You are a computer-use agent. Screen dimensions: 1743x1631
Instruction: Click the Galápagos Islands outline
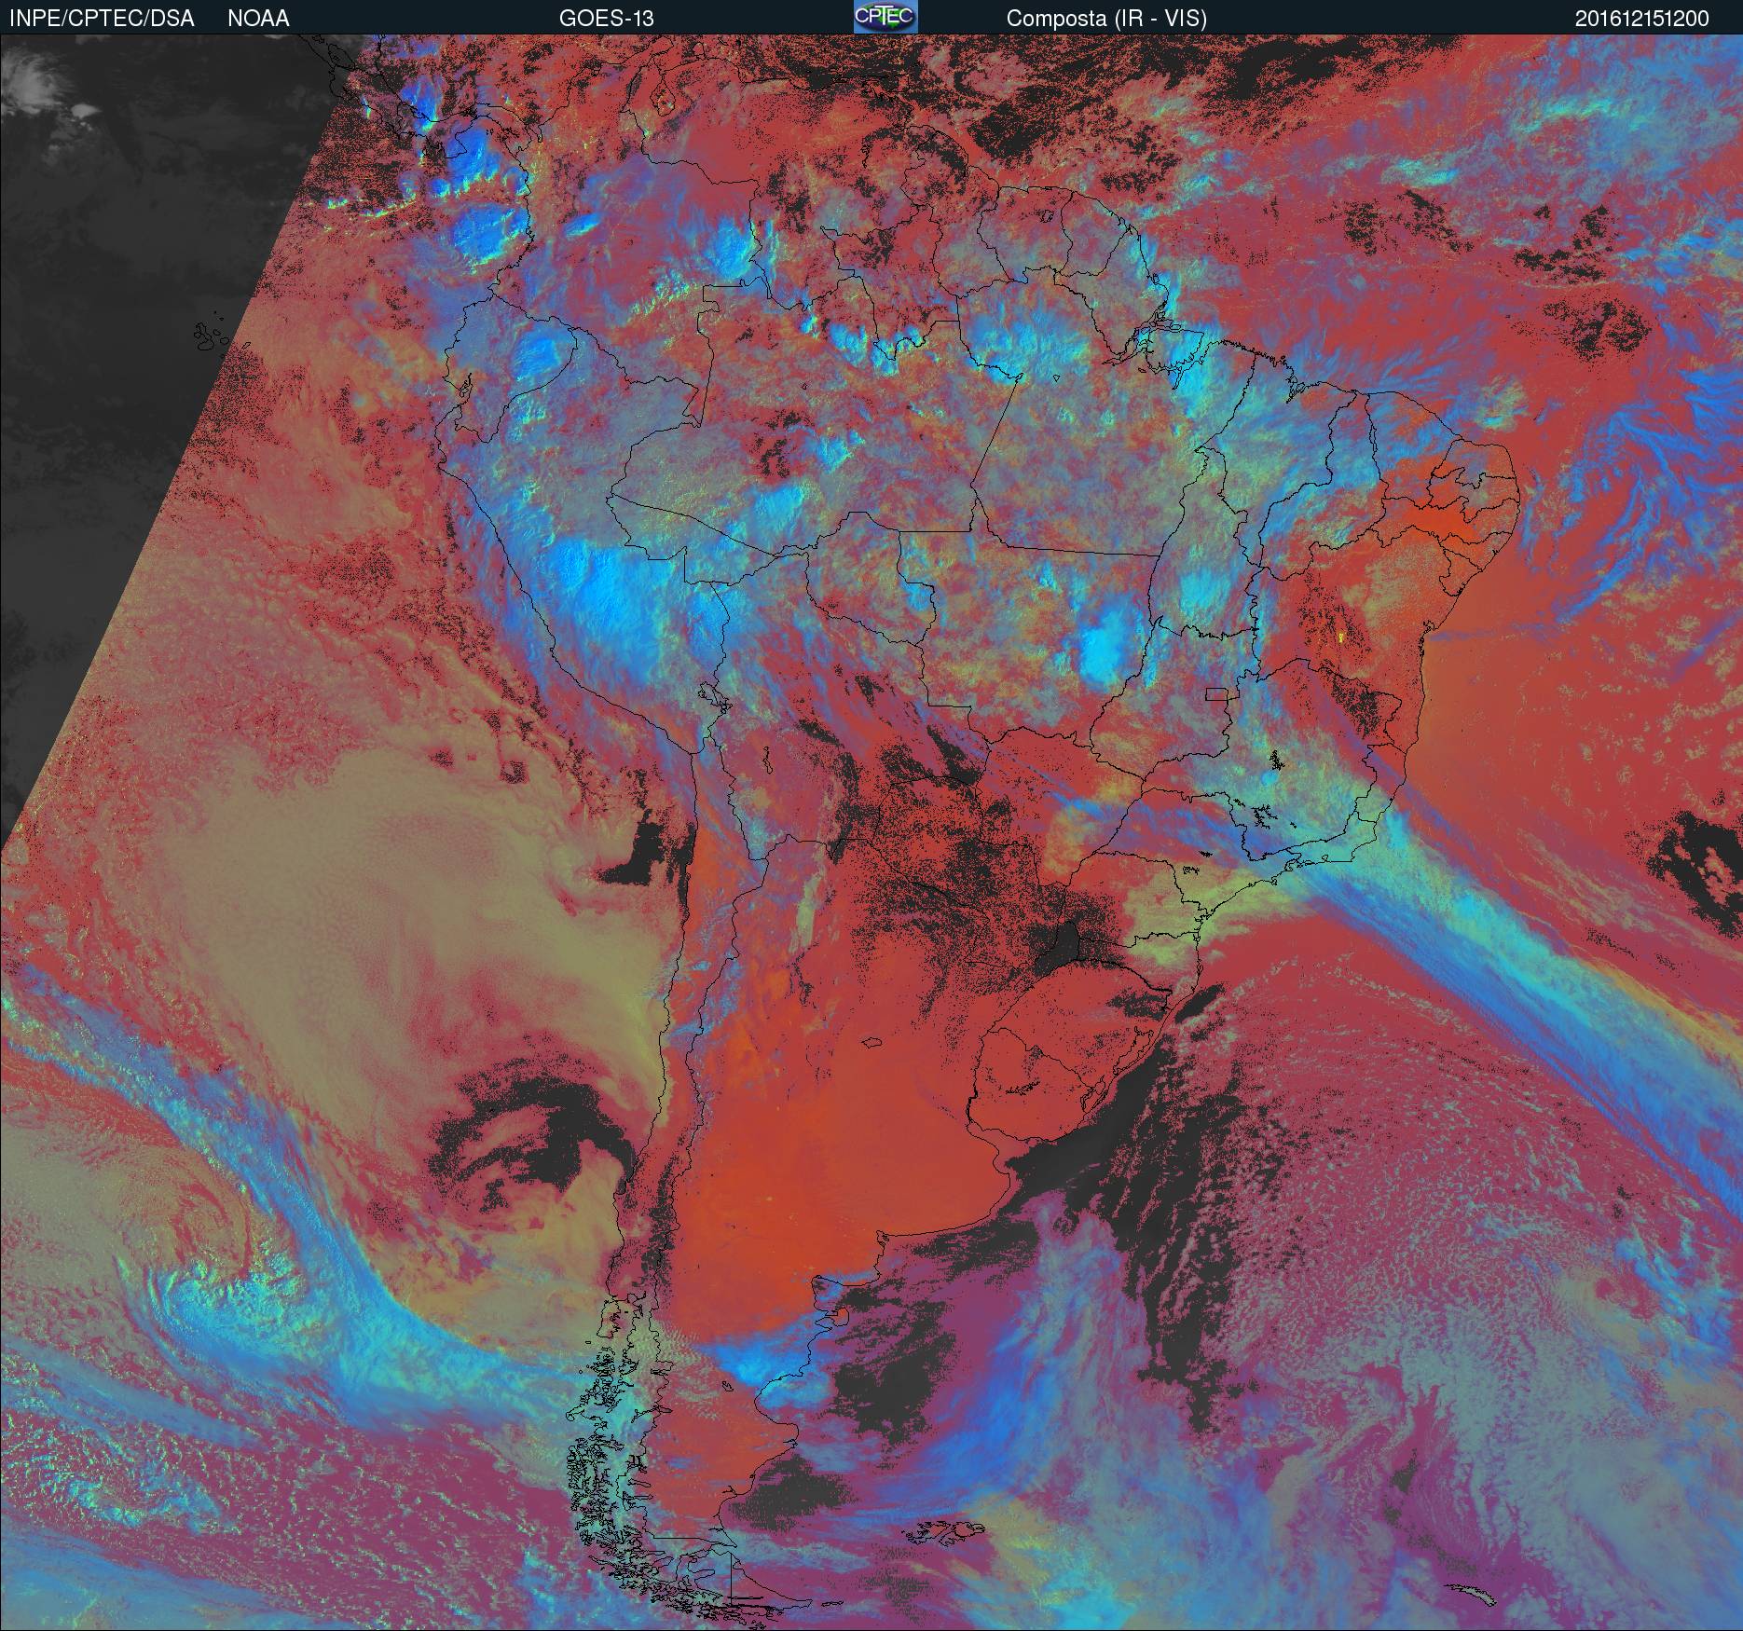[211, 336]
